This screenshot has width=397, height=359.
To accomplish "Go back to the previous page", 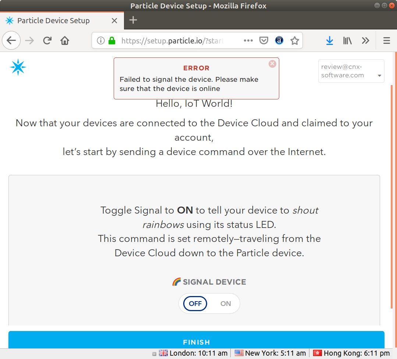I will click(11, 41).
